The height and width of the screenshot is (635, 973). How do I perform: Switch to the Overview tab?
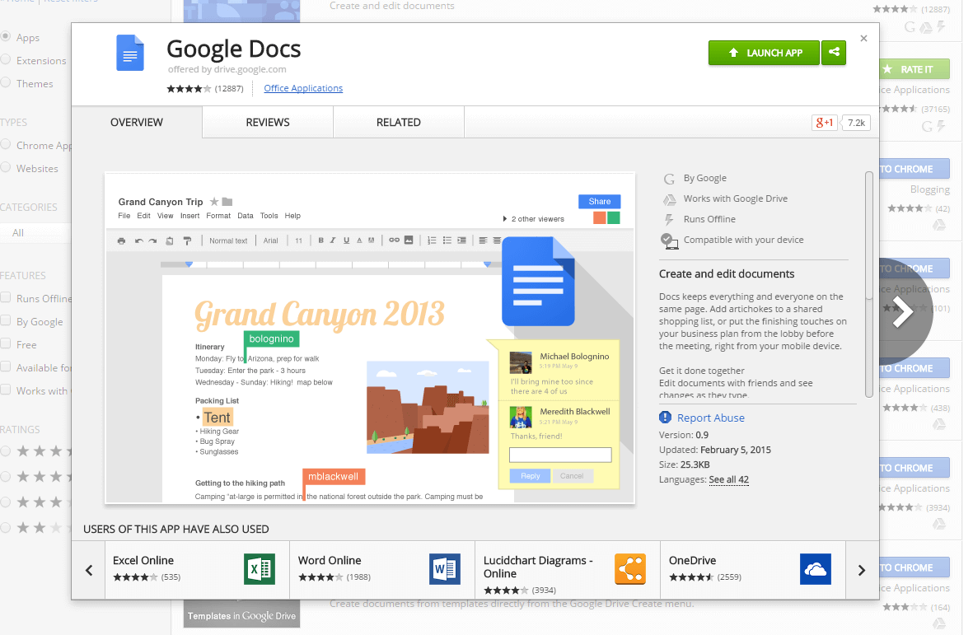pos(137,122)
